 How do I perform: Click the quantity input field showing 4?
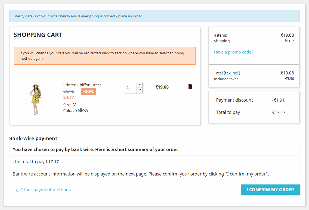pos(130,87)
